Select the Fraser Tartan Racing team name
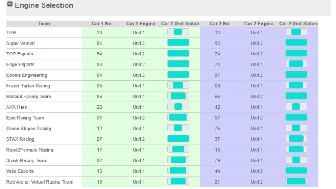 28,86
